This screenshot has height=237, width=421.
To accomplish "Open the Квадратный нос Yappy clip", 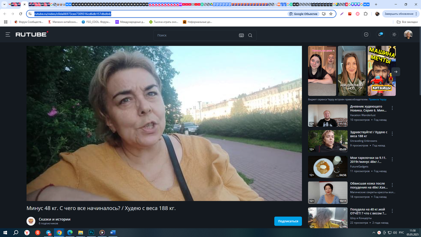I will click(x=352, y=71).
